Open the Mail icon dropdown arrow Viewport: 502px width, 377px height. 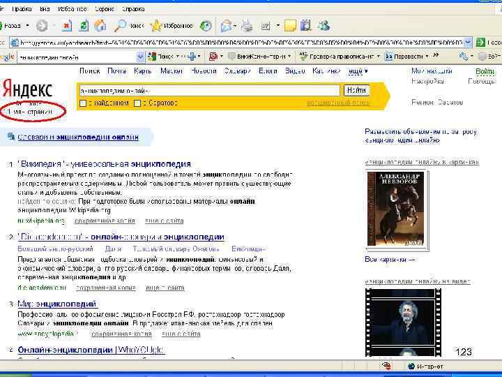click(236, 26)
